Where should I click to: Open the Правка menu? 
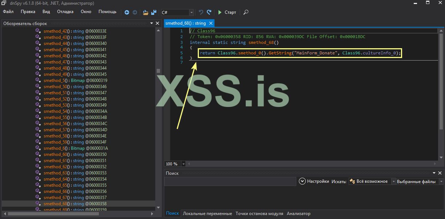[28, 12]
